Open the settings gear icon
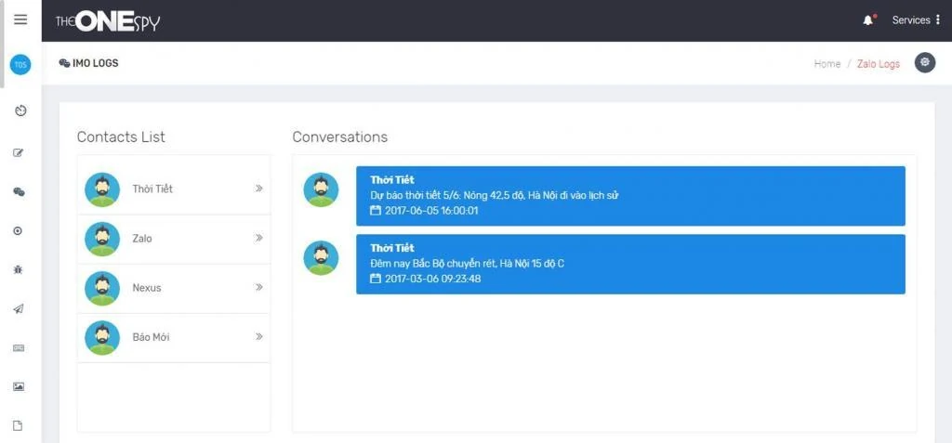 pos(924,63)
